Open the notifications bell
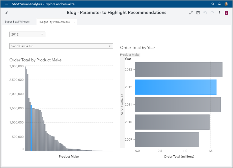This screenshot has width=233, height=168. pos(219,4)
